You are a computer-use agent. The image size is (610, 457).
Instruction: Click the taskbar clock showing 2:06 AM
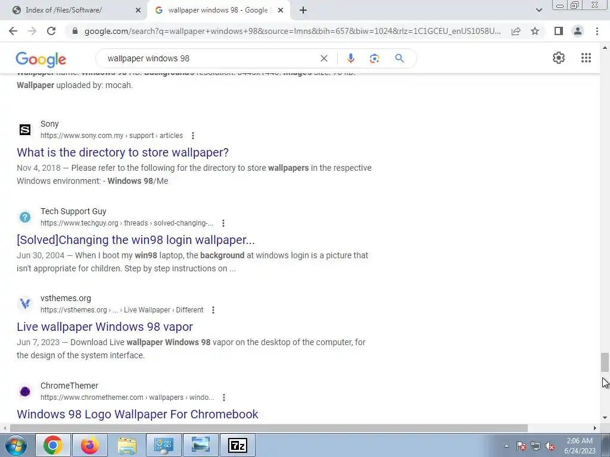[579, 446]
